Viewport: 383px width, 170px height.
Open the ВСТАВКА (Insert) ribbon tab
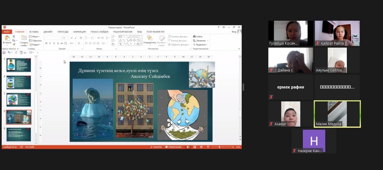(x=34, y=32)
